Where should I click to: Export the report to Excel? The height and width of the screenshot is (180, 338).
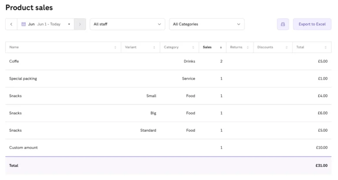[x=312, y=24]
